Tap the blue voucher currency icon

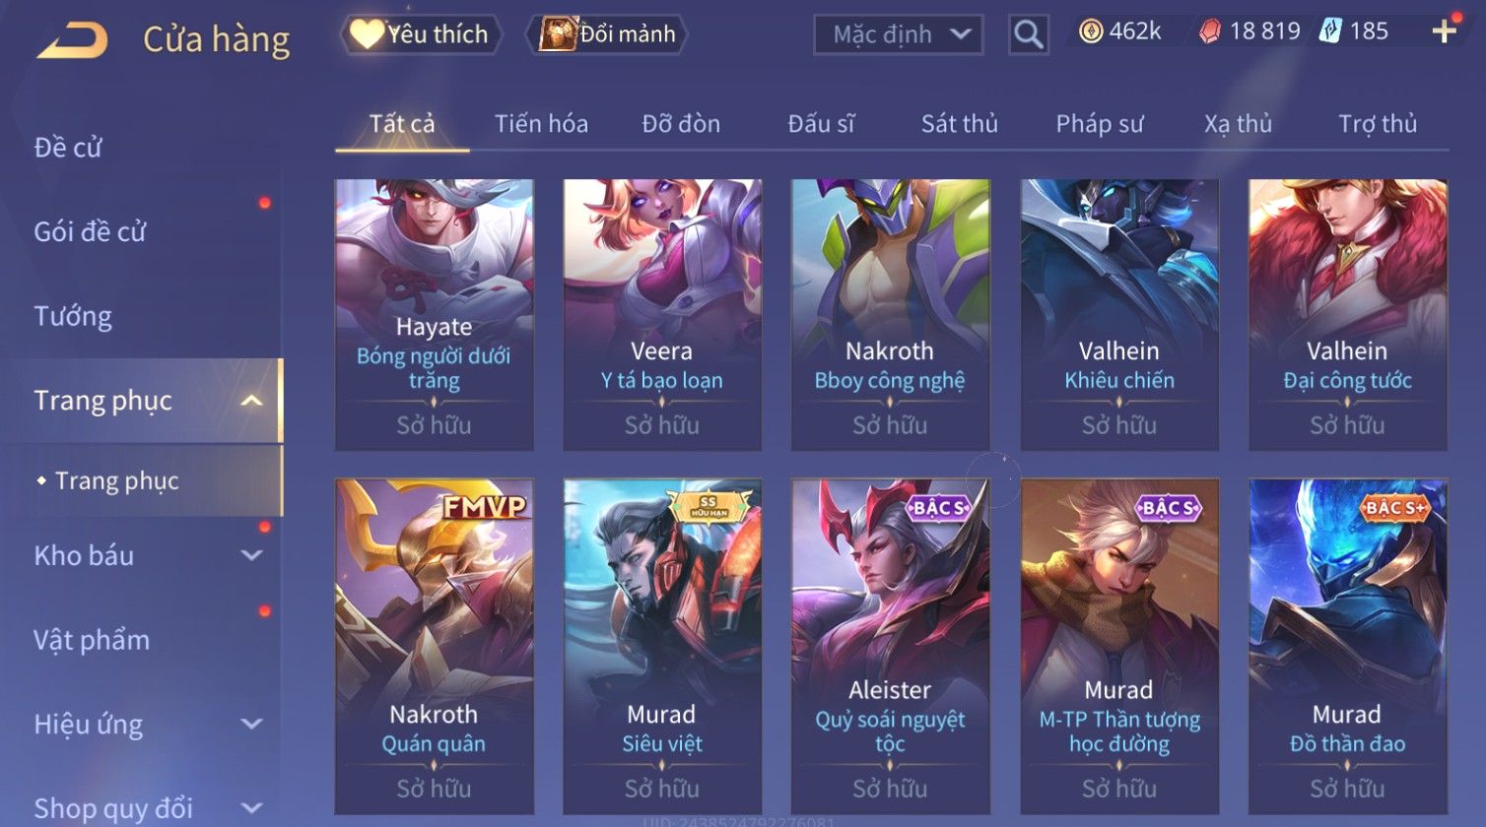1330,32
